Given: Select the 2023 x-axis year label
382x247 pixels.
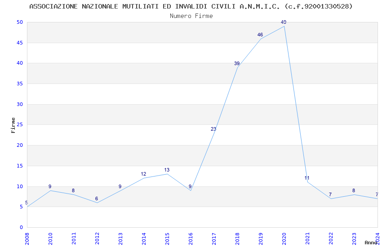Looking at the screenshot, I should pyautogui.click(x=355, y=239).
